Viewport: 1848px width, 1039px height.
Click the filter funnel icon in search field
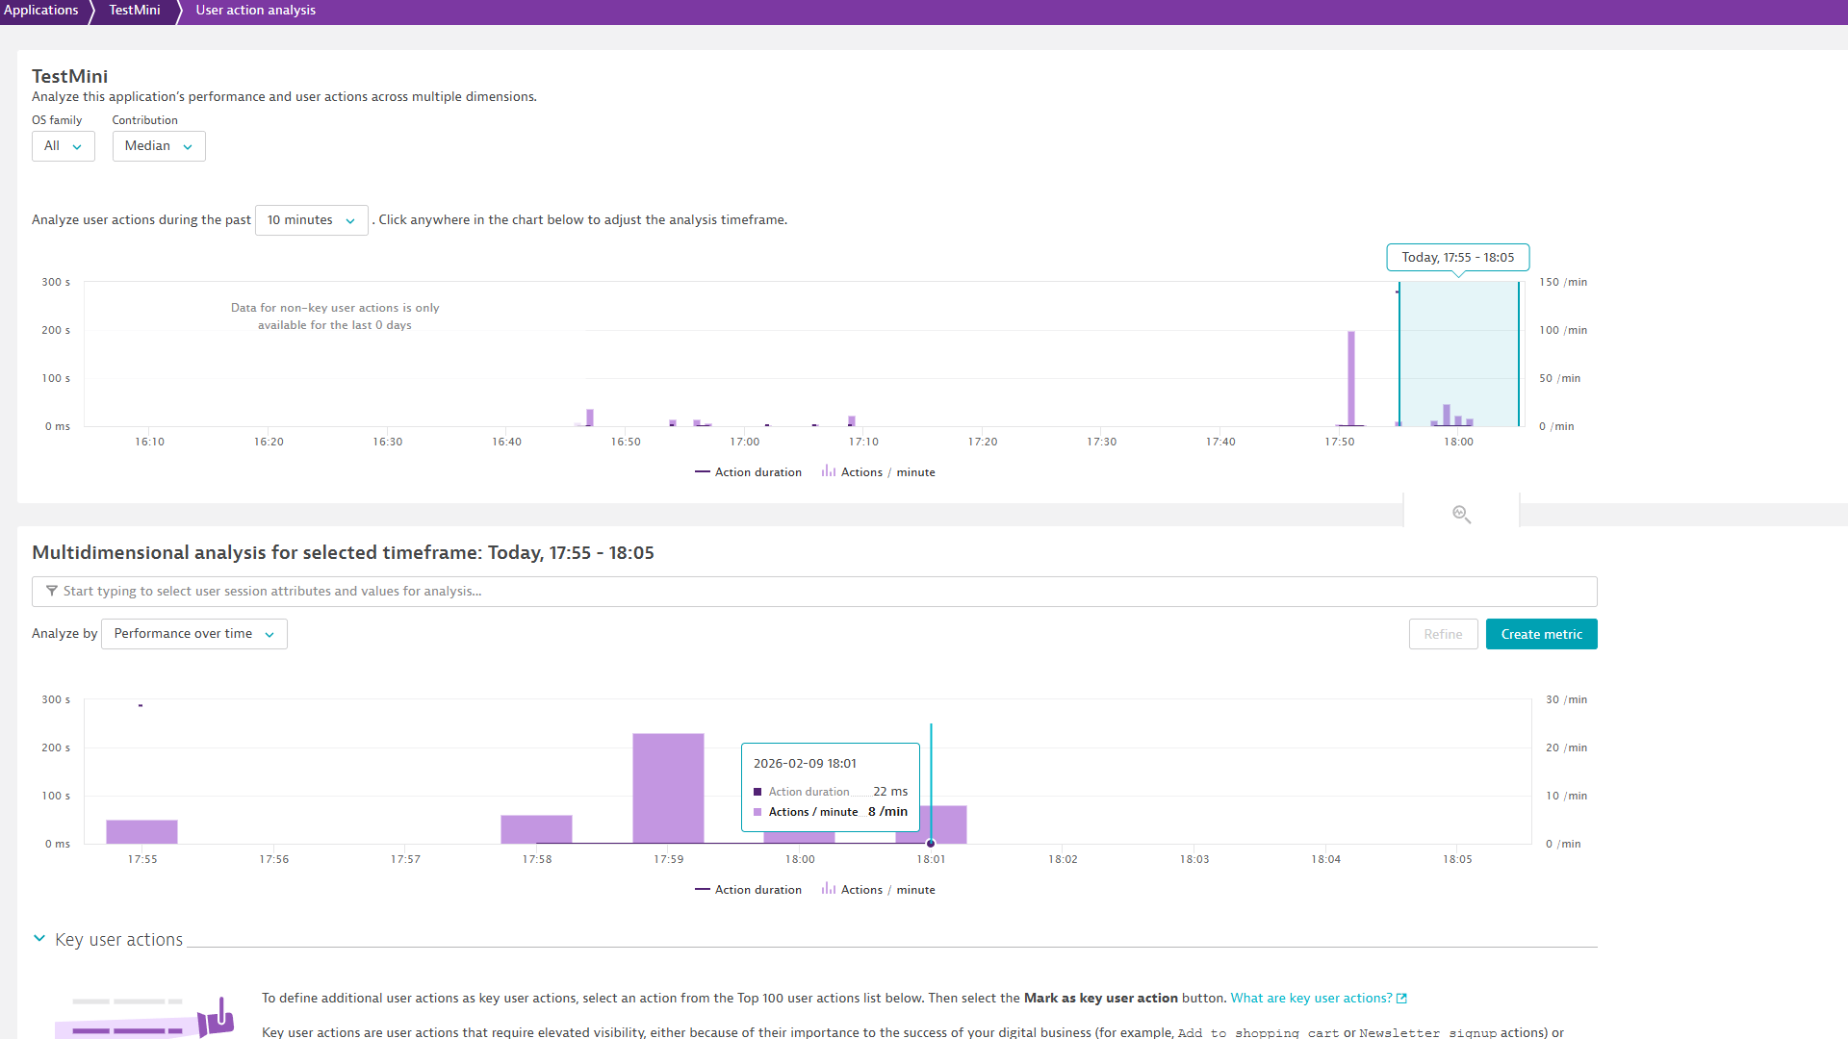[52, 592]
